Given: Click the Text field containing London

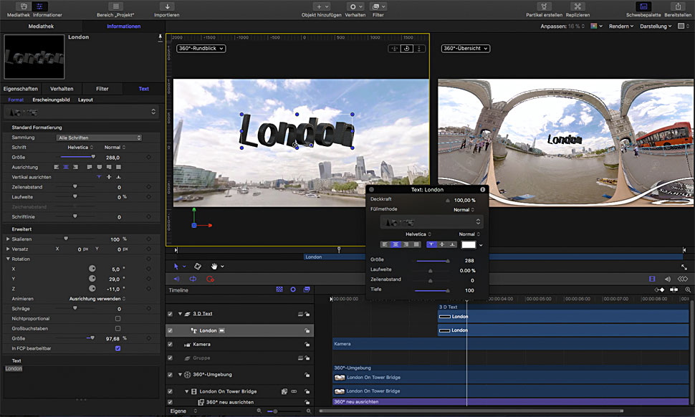Looking at the screenshot, I should pos(81,380).
